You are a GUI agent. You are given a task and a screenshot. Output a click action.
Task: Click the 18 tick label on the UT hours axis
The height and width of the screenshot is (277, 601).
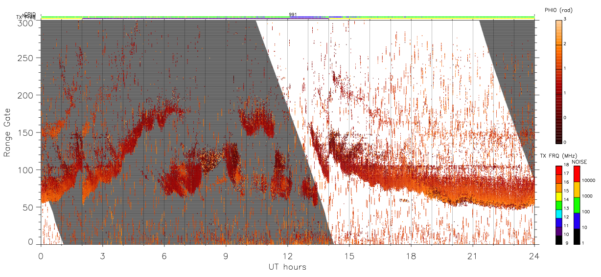[411, 256]
